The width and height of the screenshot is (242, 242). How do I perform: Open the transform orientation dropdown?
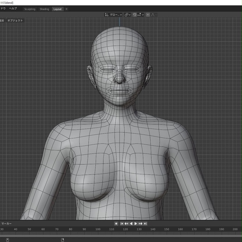(x=113, y=15)
